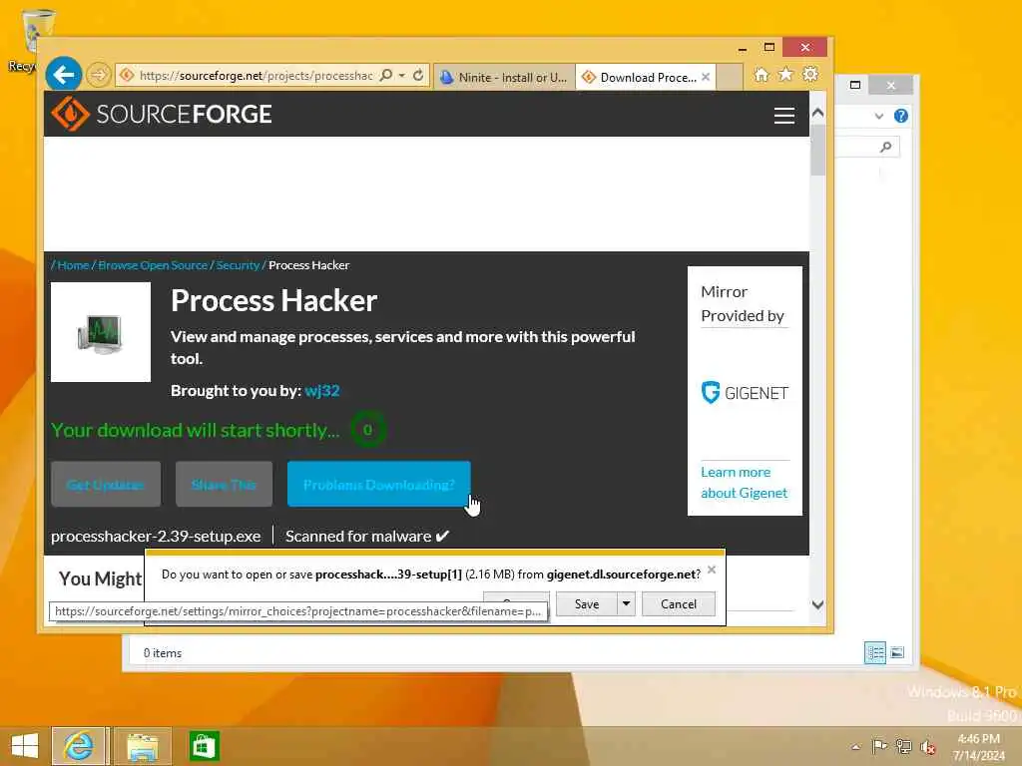Image resolution: width=1022 pixels, height=766 pixels.
Task: Click Save in the download bar
Action: 587,603
